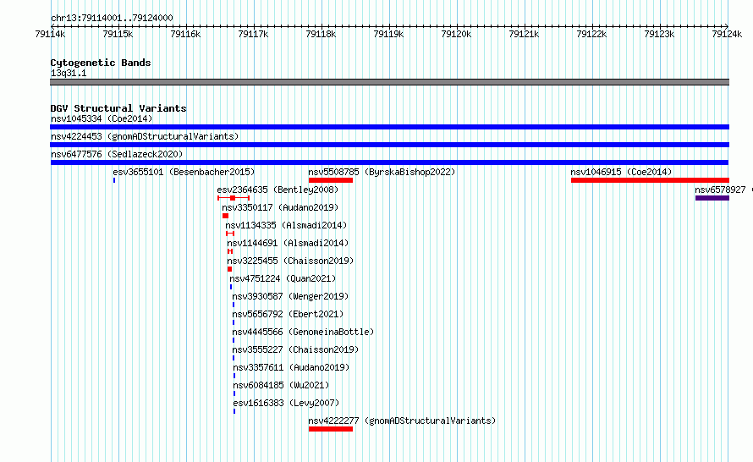
Task: Click esv1616383 (Levy2007) label
Action: pyautogui.click(x=286, y=403)
